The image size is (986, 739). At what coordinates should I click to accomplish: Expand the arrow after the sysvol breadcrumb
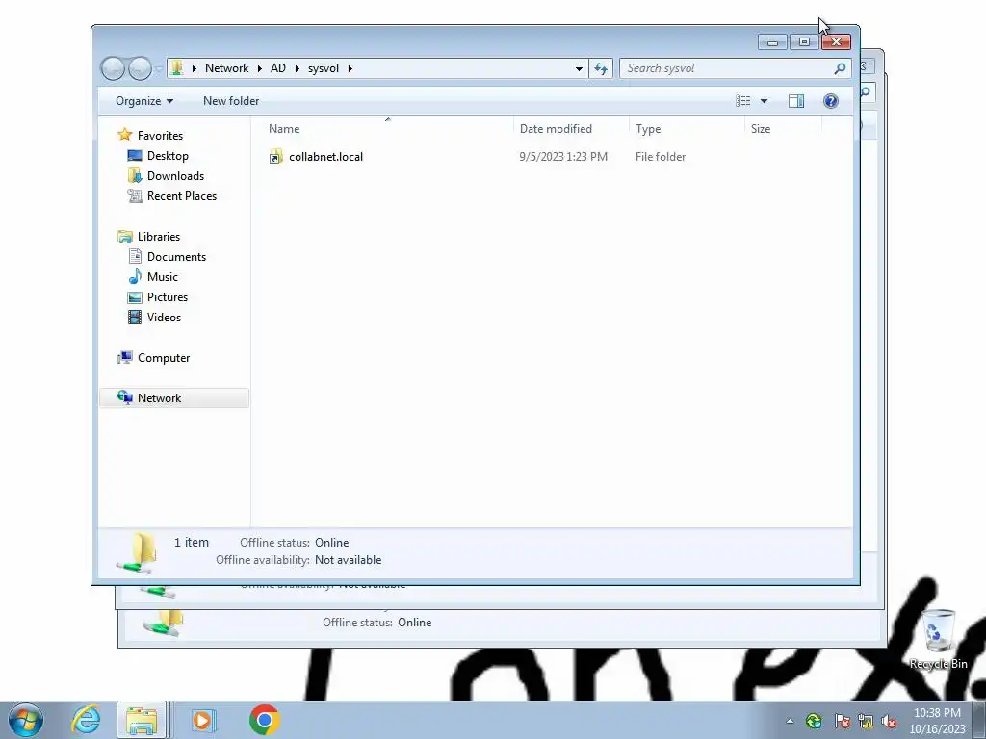click(x=350, y=68)
